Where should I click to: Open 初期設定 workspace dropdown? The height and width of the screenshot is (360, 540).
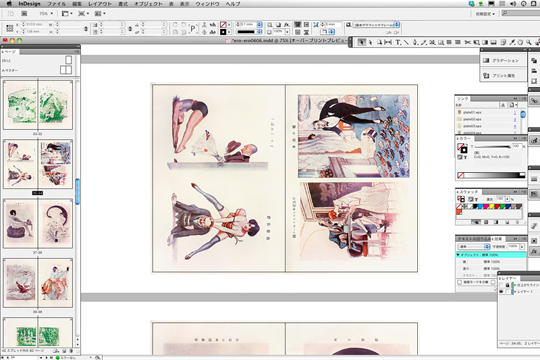485,14
